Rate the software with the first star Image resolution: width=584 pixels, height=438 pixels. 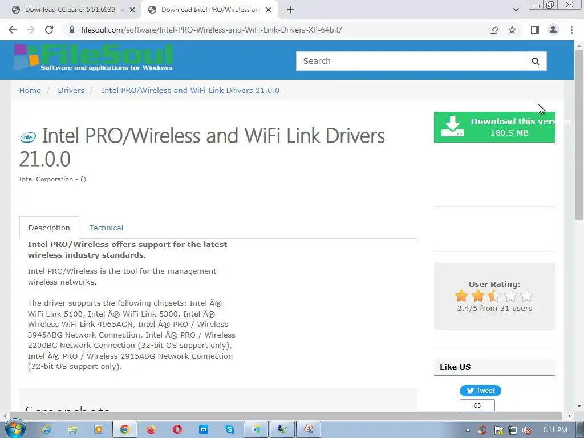point(461,296)
